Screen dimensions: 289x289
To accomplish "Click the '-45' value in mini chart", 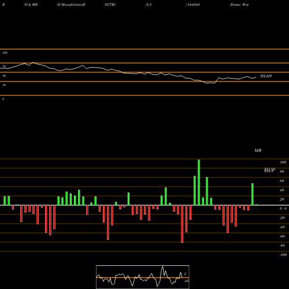I will point(186,281).
